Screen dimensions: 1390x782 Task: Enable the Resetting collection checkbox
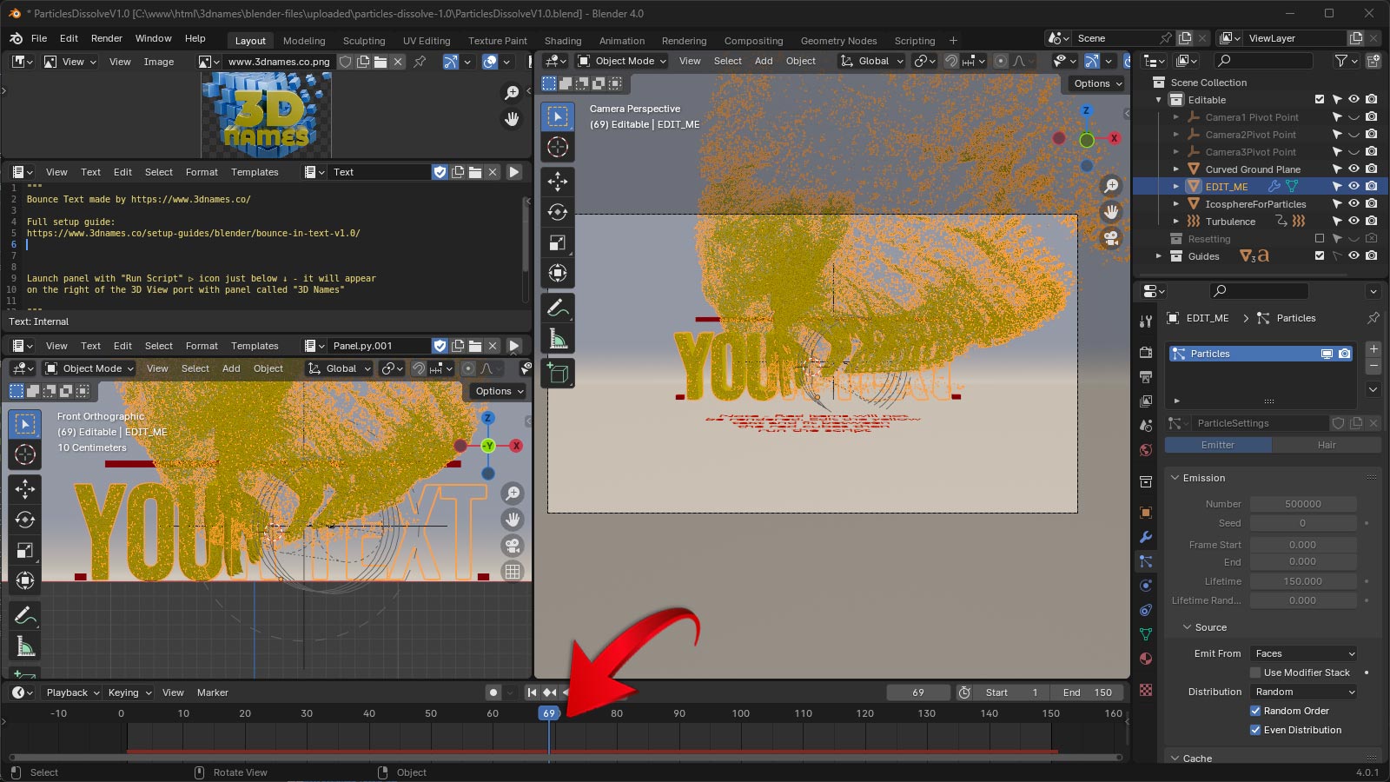[1319, 239]
